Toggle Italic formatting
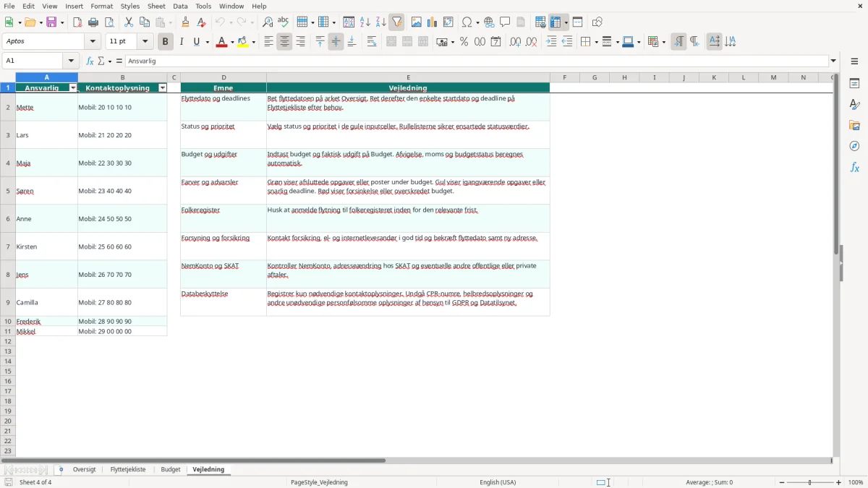The image size is (868, 488). [x=182, y=42]
